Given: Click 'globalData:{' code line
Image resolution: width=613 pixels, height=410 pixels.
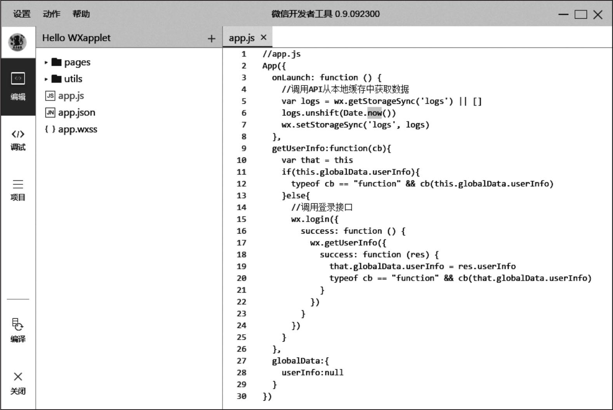Looking at the screenshot, I should click(x=300, y=361).
